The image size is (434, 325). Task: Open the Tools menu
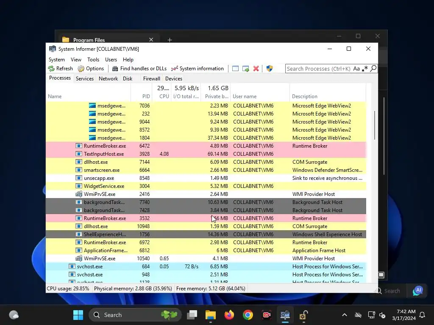click(93, 60)
